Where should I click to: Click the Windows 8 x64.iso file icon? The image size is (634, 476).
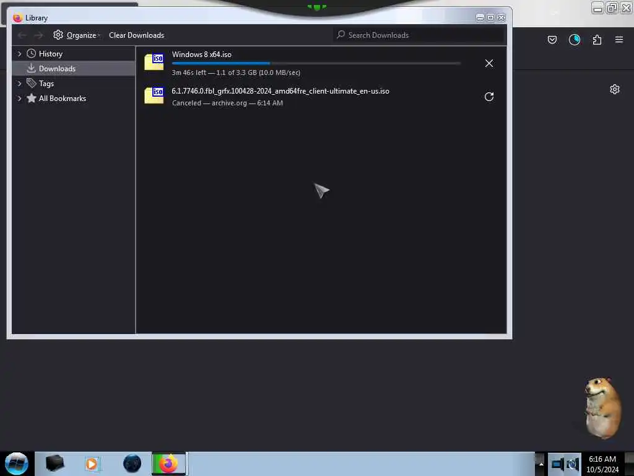(x=154, y=61)
